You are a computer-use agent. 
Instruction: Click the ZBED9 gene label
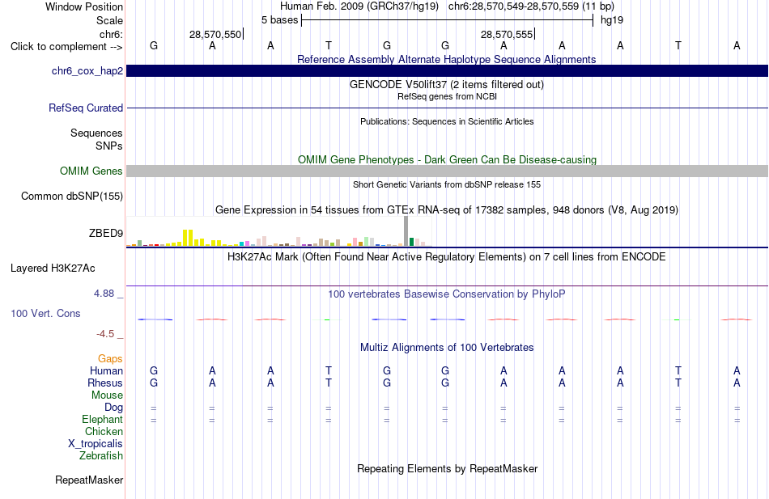point(106,233)
